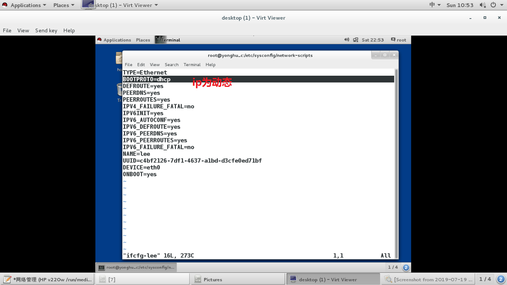Open terminal Search menu

point(171,65)
